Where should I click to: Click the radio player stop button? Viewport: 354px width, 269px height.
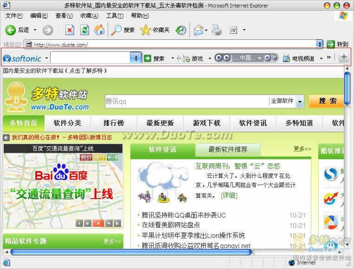(219, 58)
